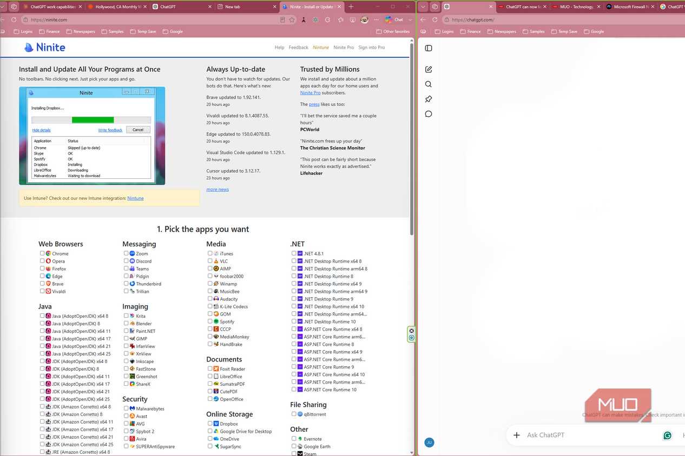
Task: Click the Ninite logo
Action: pyautogui.click(x=45, y=48)
